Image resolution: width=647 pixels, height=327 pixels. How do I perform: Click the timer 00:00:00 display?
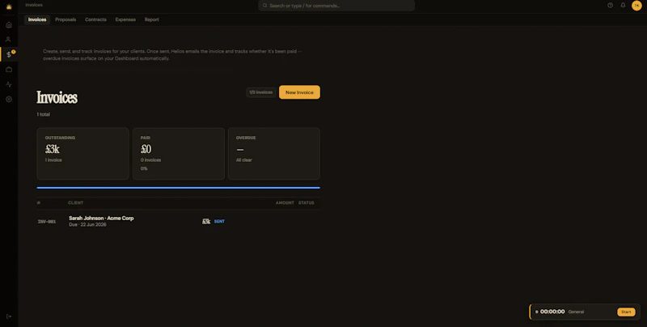[x=552, y=312]
